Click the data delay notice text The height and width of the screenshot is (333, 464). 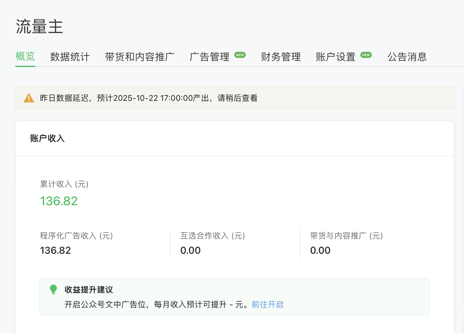[x=149, y=98]
